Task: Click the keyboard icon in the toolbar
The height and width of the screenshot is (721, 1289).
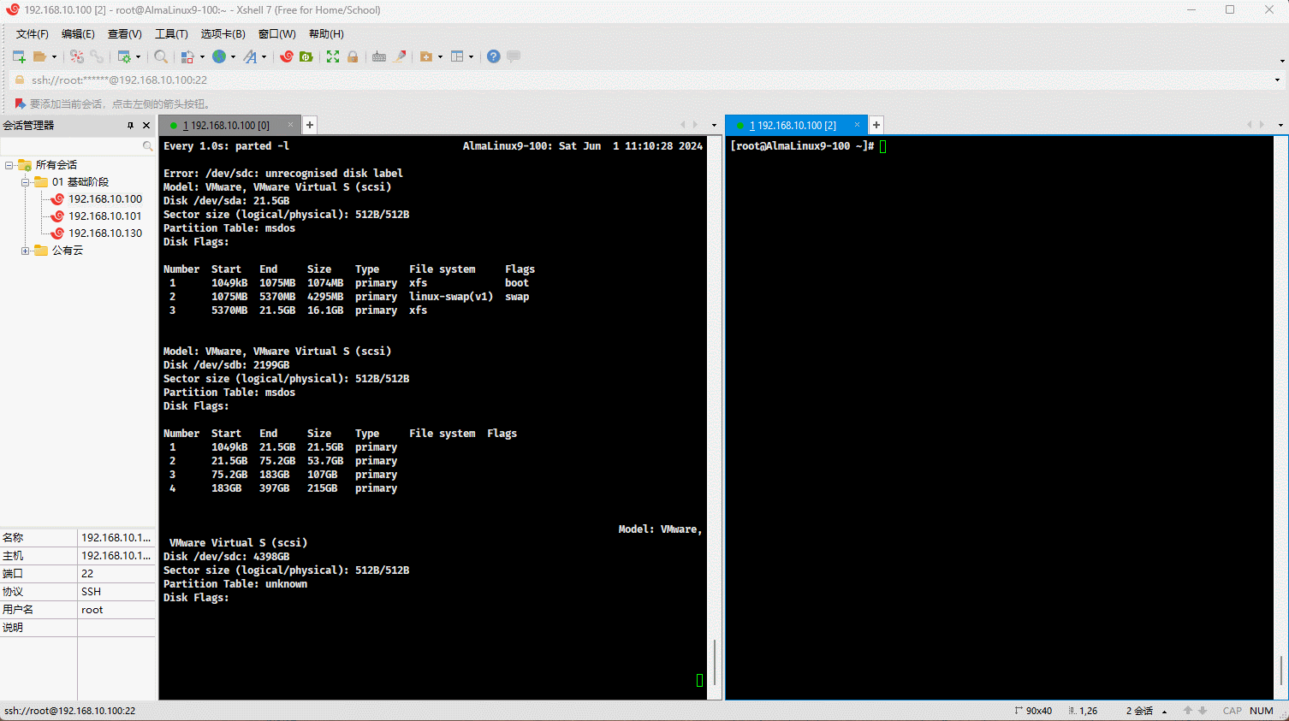Action: [x=379, y=56]
